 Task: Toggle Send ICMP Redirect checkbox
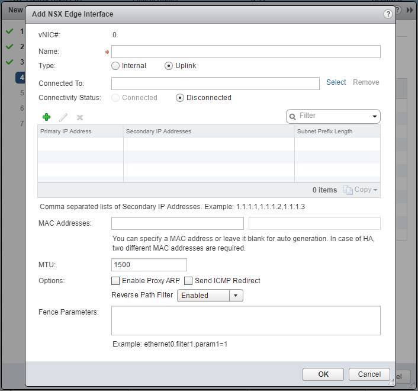click(189, 281)
